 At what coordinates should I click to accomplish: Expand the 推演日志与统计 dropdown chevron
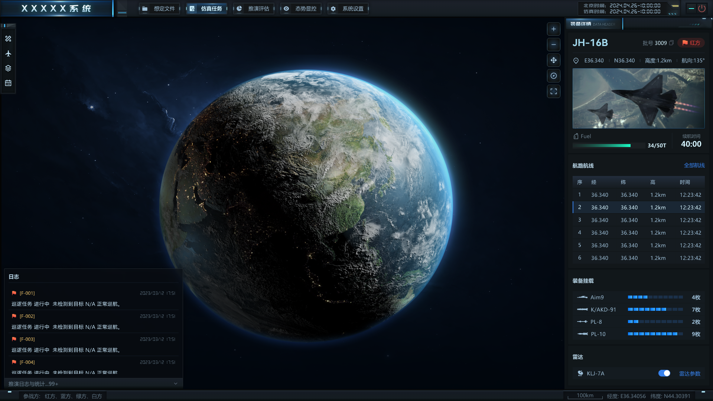(176, 384)
